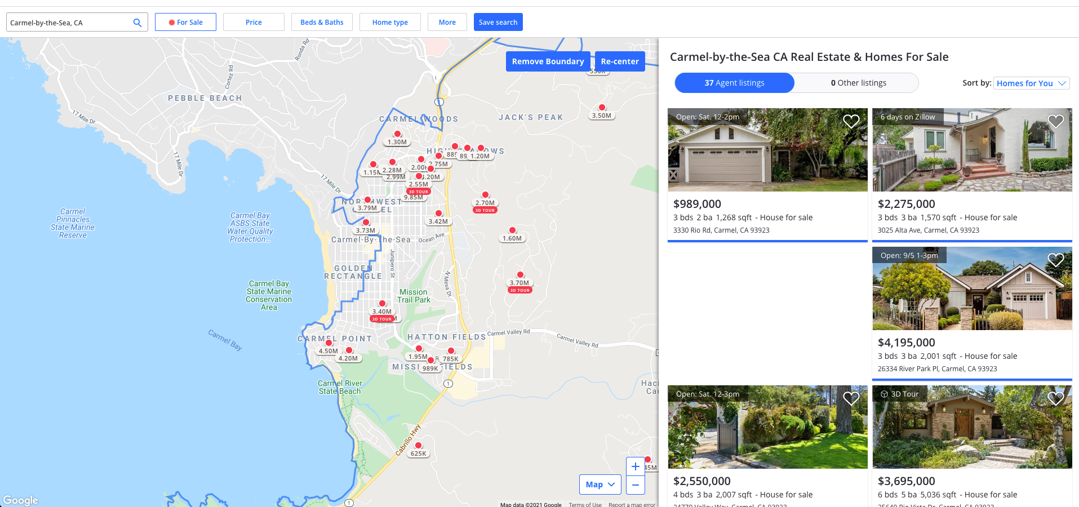Click the $2,550,000 price text
The image size is (1079, 507).
tap(702, 481)
